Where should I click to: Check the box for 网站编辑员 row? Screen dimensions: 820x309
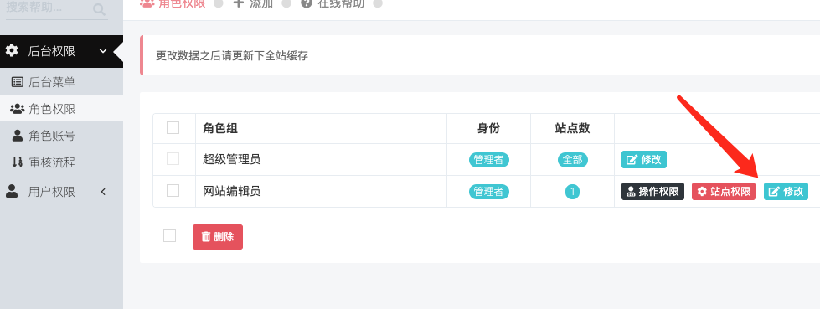click(173, 191)
